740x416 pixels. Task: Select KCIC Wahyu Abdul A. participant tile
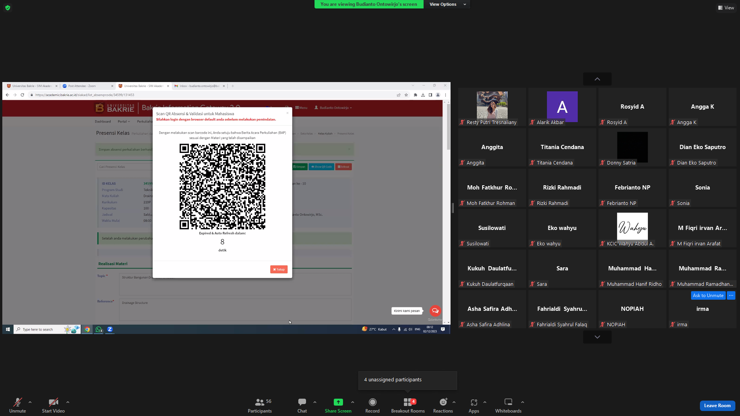click(x=632, y=228)
